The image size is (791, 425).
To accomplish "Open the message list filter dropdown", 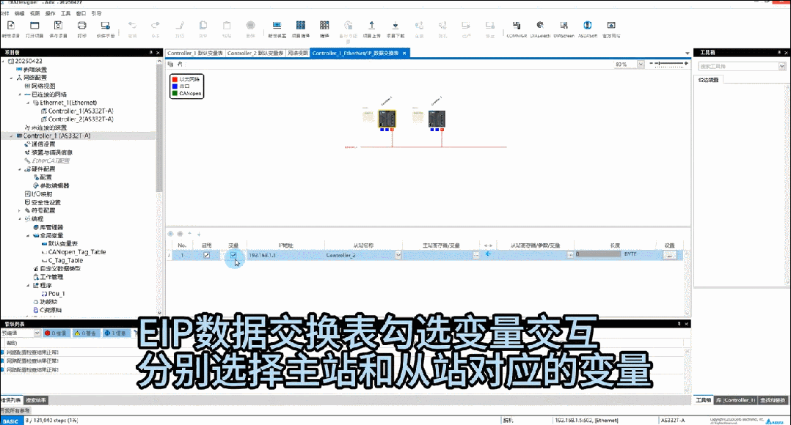I will click(37, 333).
